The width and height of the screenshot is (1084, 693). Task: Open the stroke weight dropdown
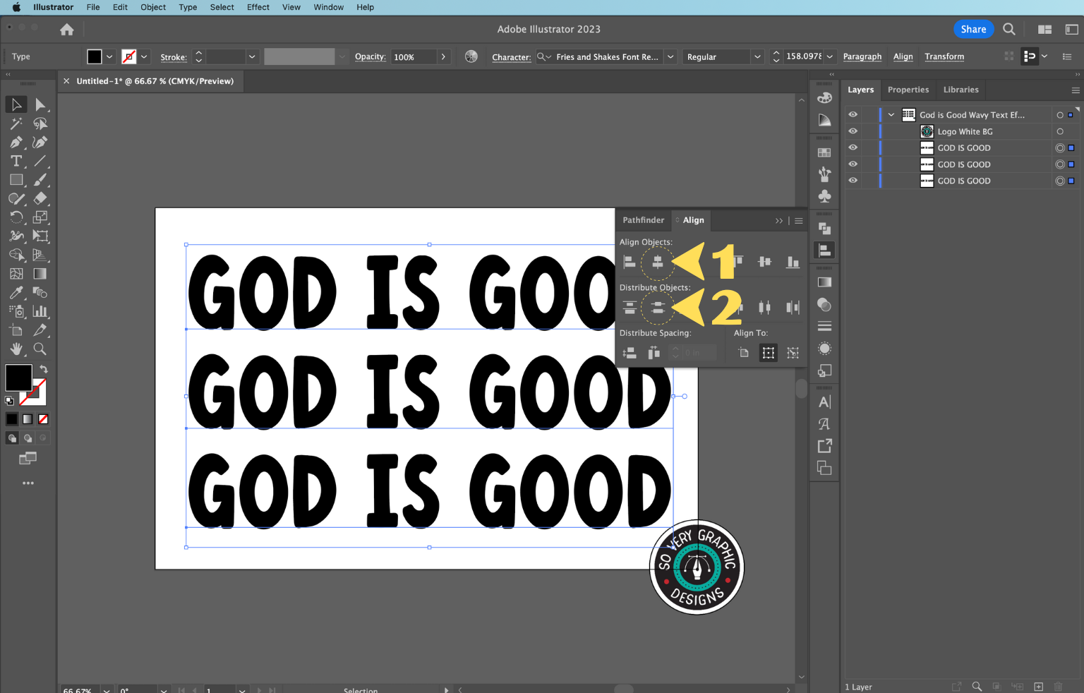coord(251,56)
